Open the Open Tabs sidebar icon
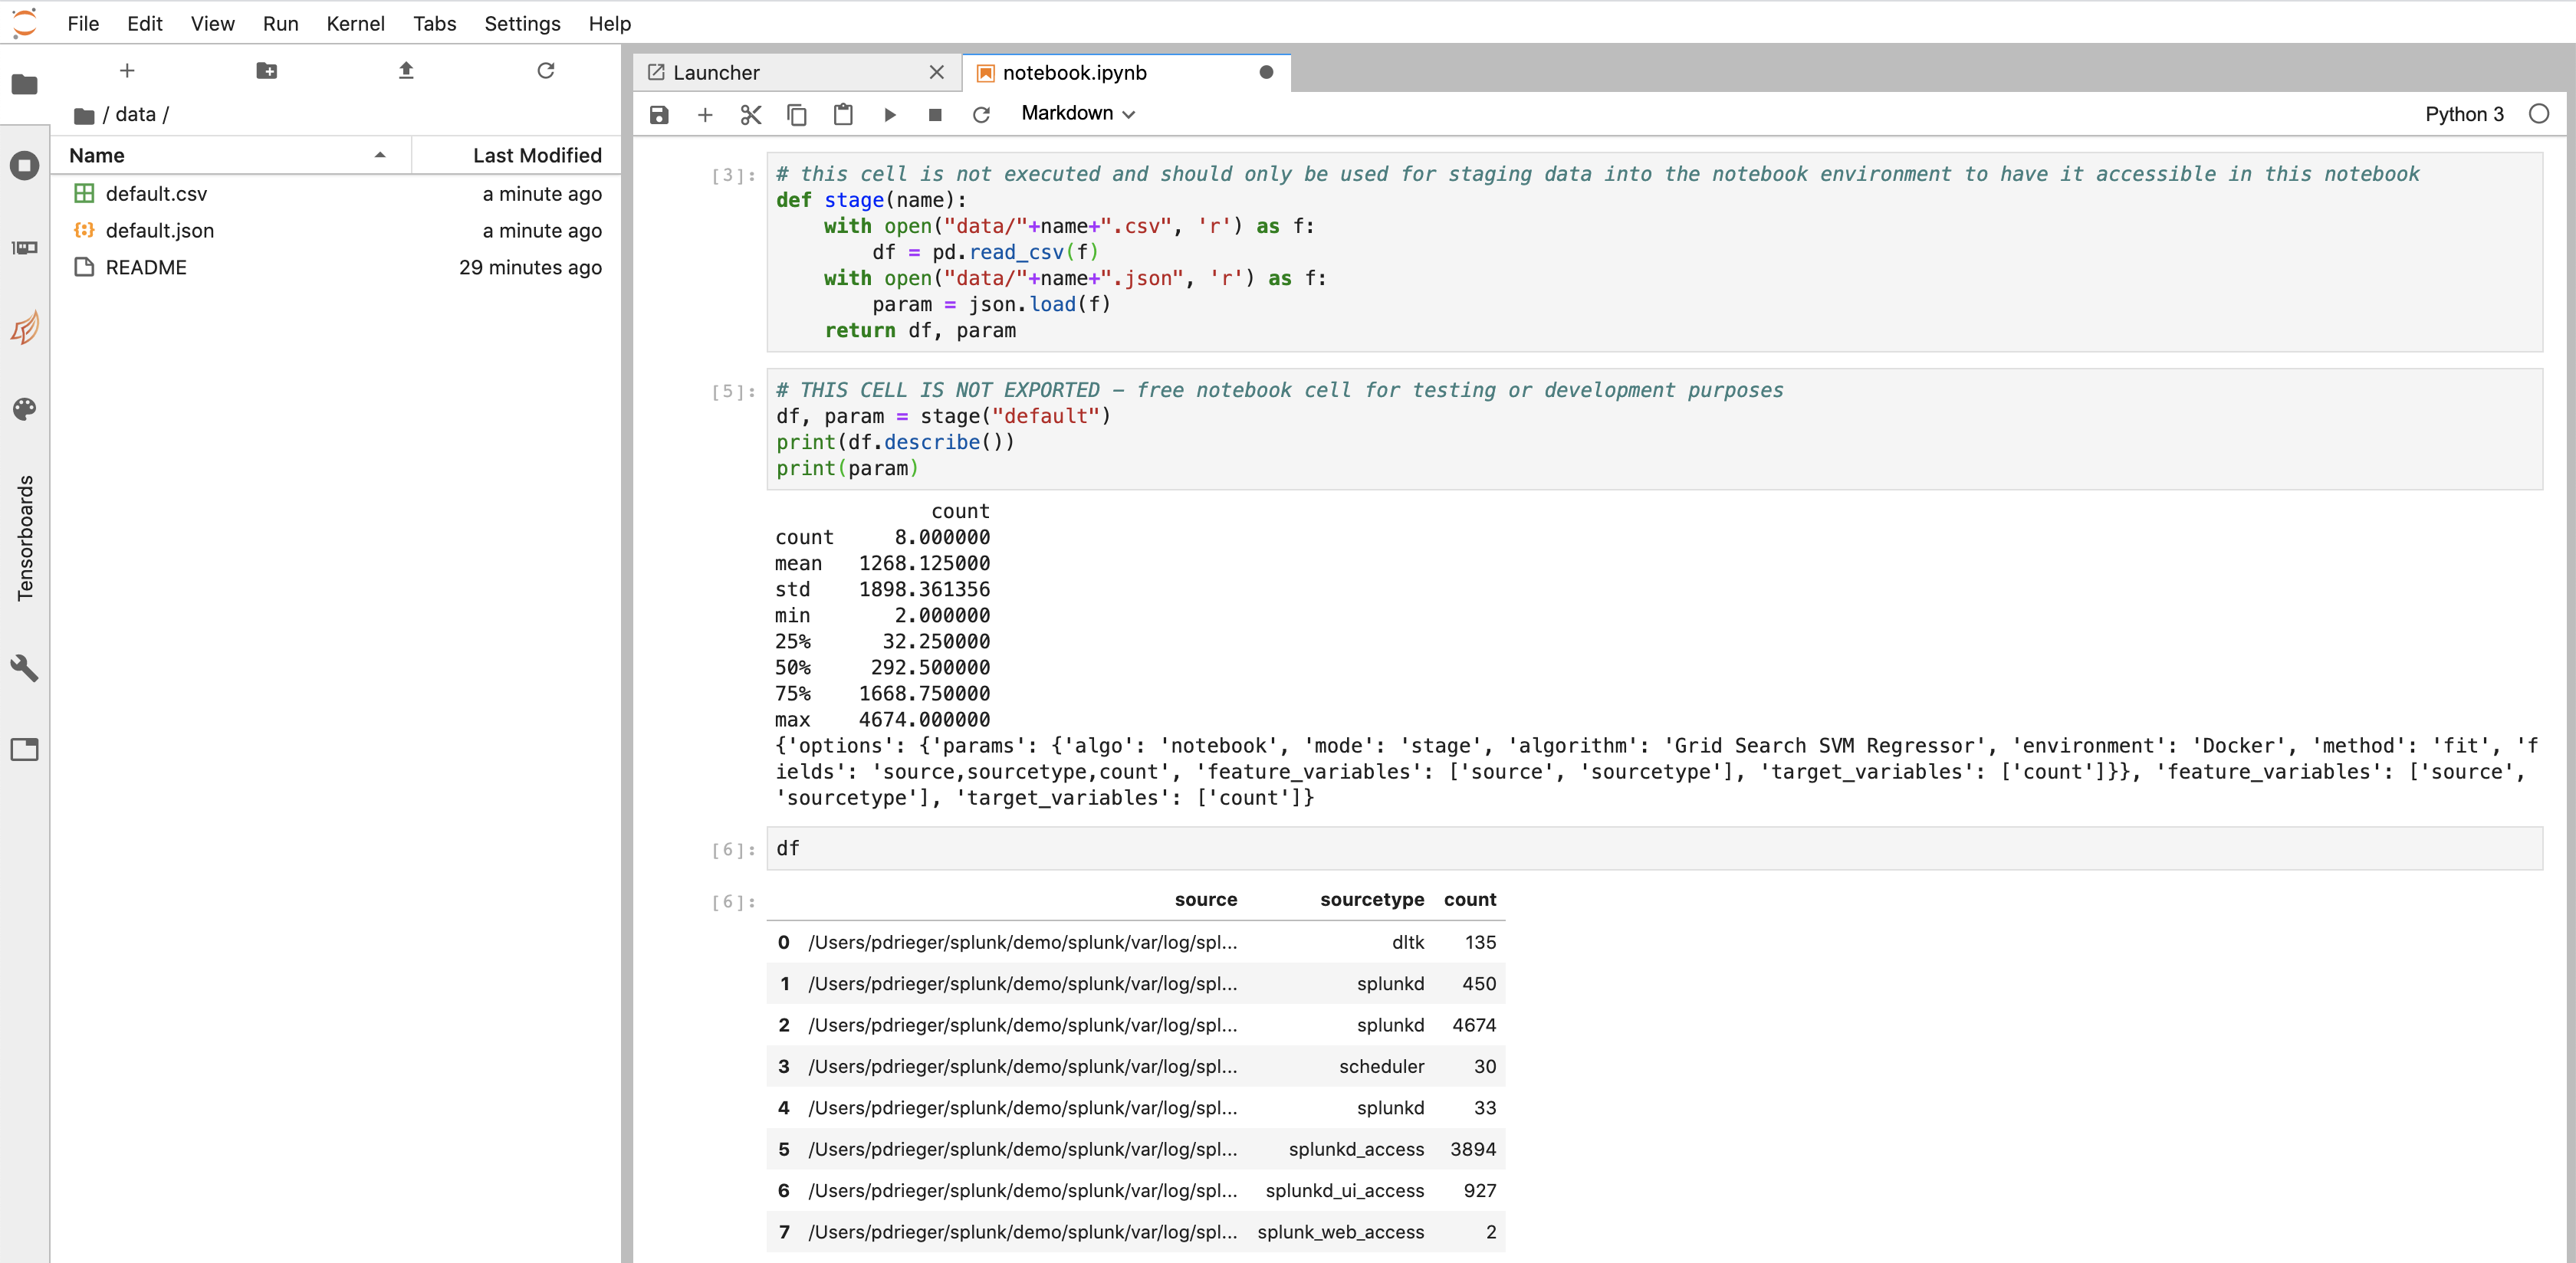Screen dimensions: 2576x1263 24,749
